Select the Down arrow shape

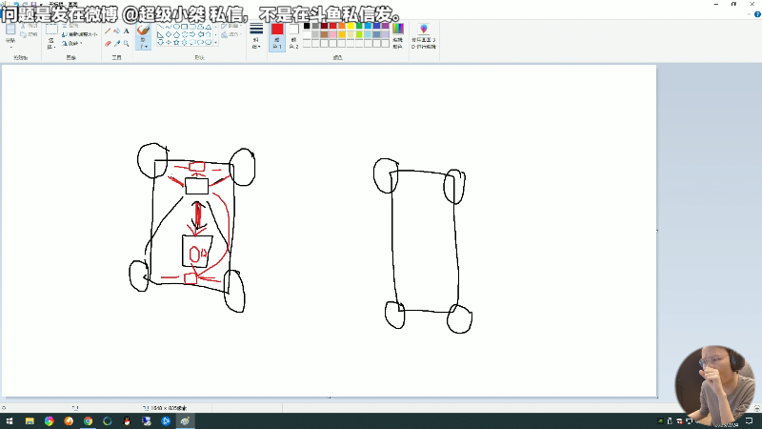160,42
